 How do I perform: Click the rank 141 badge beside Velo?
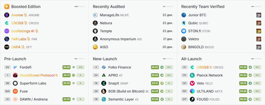(x=185, y=83)
